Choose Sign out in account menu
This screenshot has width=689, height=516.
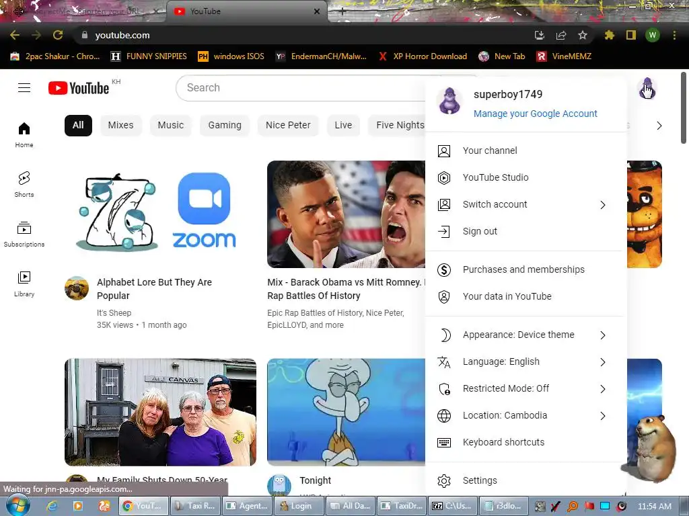pos(526,232)
